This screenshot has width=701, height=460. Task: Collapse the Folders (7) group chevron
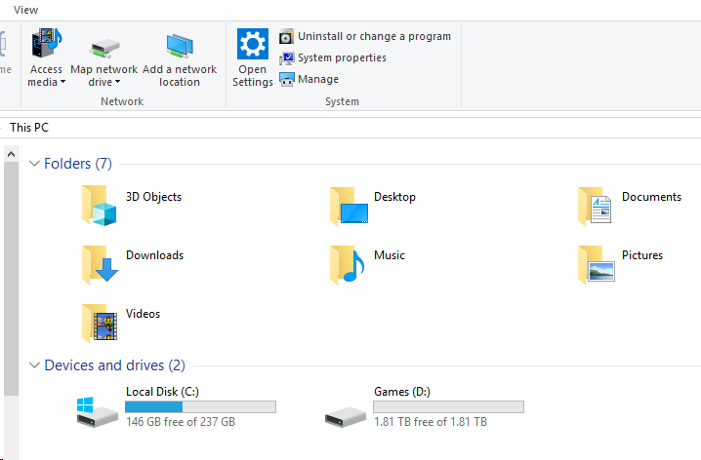pyautogui.click(x=34, y=164)
